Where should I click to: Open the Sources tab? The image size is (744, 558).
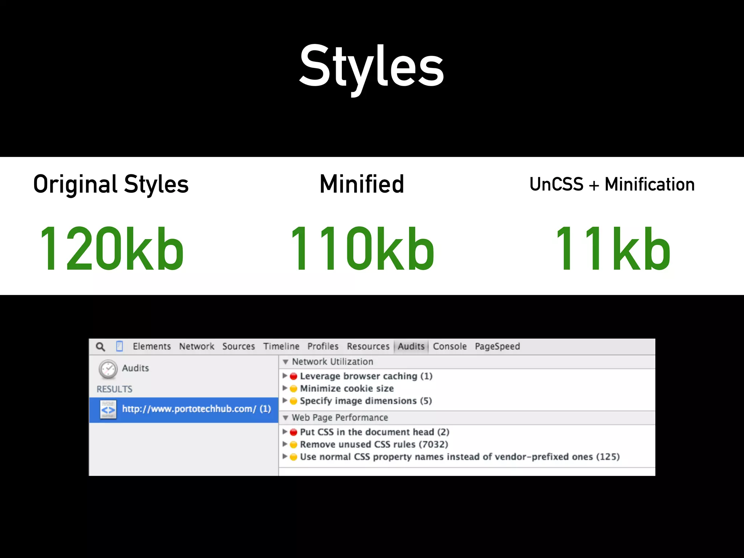[x=239, y=346]
